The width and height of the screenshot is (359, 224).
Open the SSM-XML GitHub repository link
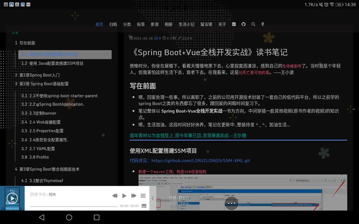201,161
